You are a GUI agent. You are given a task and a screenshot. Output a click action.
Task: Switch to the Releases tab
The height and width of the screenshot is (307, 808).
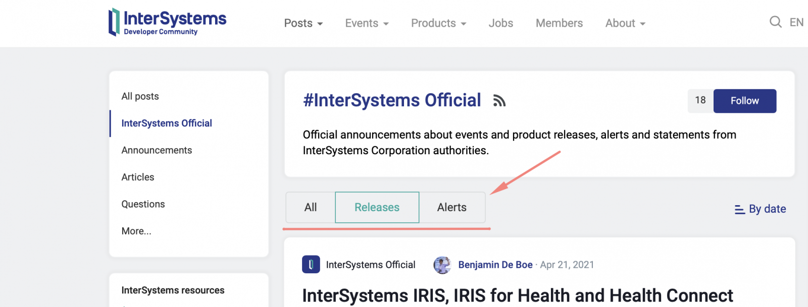377,207
